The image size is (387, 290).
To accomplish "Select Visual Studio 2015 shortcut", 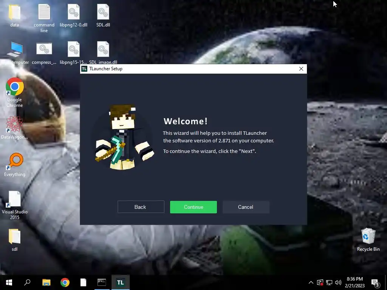I will 15,205.
